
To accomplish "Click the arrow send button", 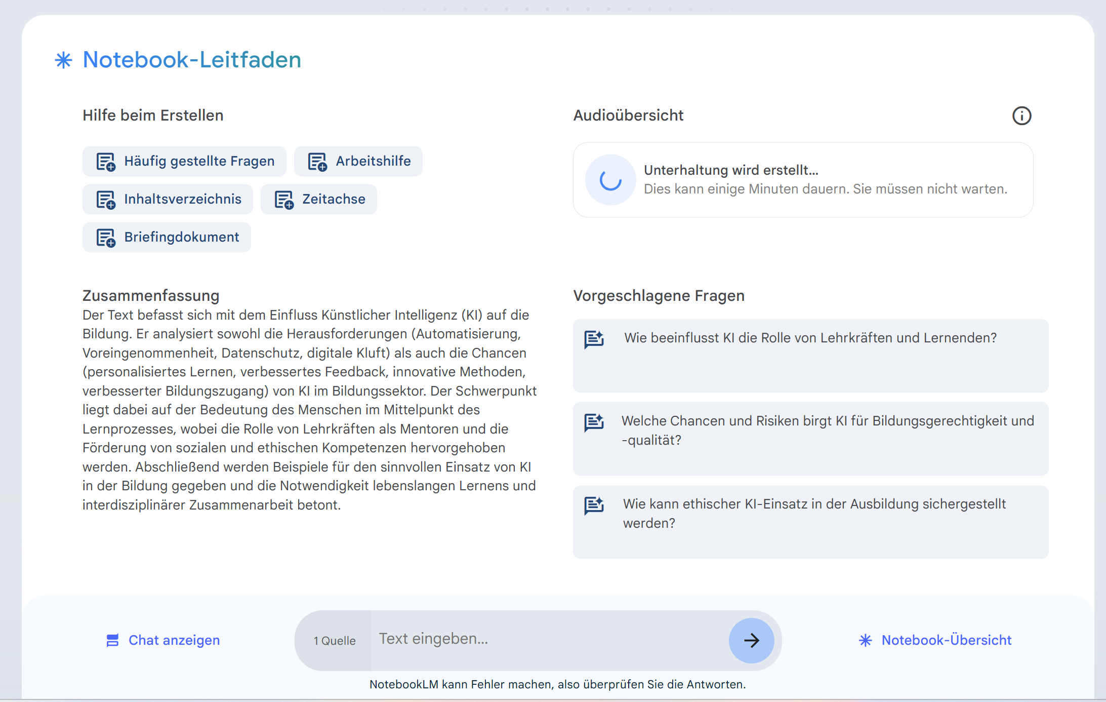I will pyautogui.click(x=751, y=640).
